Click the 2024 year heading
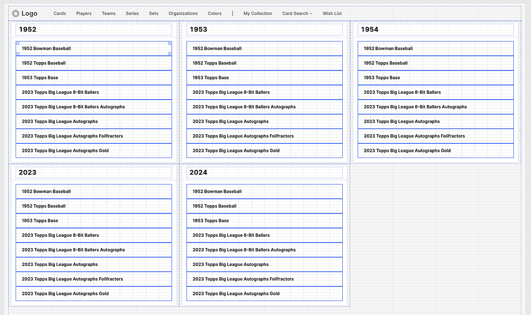 coord(199,173)
